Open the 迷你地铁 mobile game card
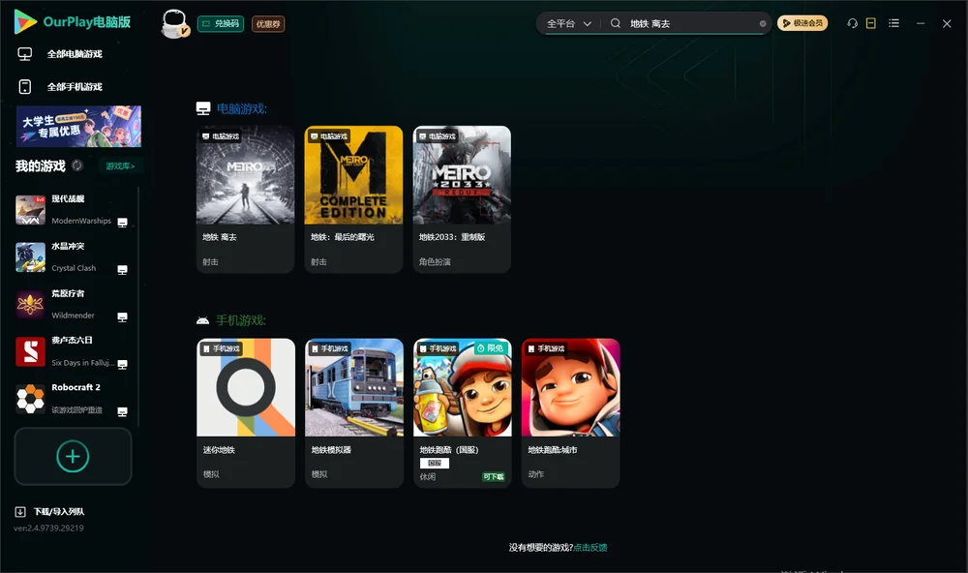The image size is (968, 573). [246, 412]
